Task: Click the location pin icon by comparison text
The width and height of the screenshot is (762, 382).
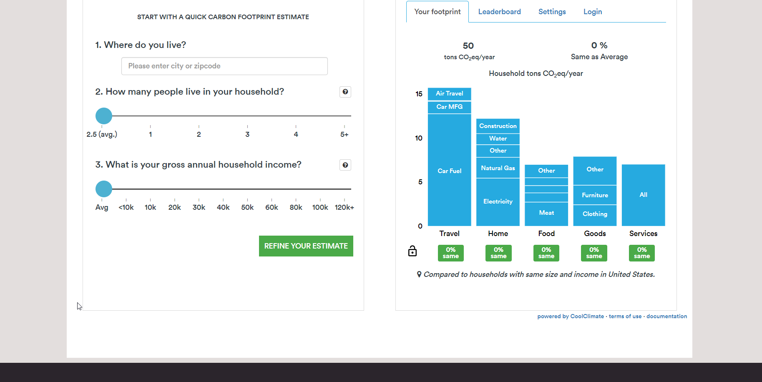Action: click(x=419, y=274)
